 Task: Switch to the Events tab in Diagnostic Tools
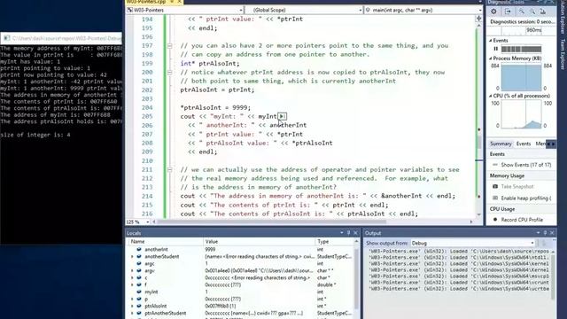(x=524, y=144)
